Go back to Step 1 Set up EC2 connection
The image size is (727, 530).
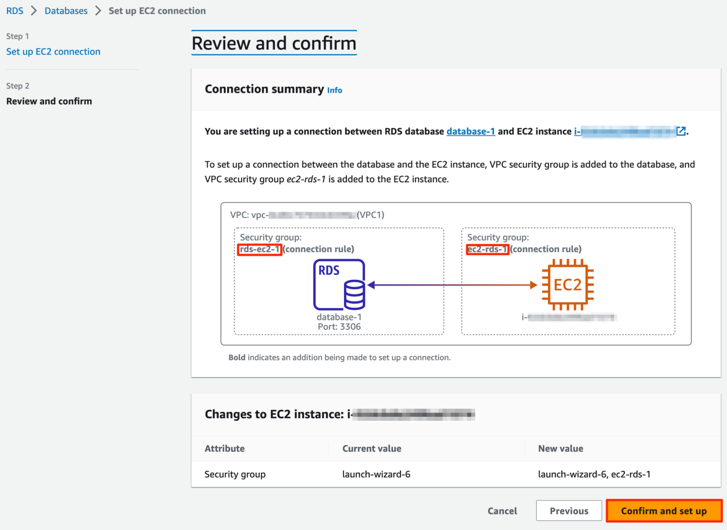click(x=53, y=51)
